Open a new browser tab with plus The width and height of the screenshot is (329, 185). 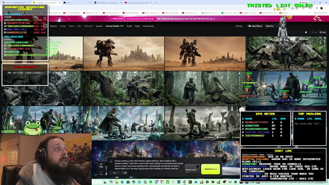pos(156,3)
